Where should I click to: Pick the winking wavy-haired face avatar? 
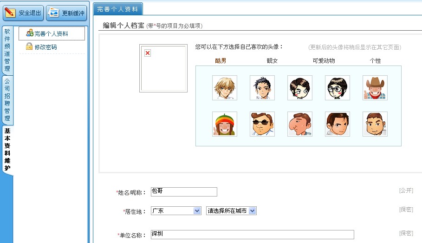tap(300, 88)
